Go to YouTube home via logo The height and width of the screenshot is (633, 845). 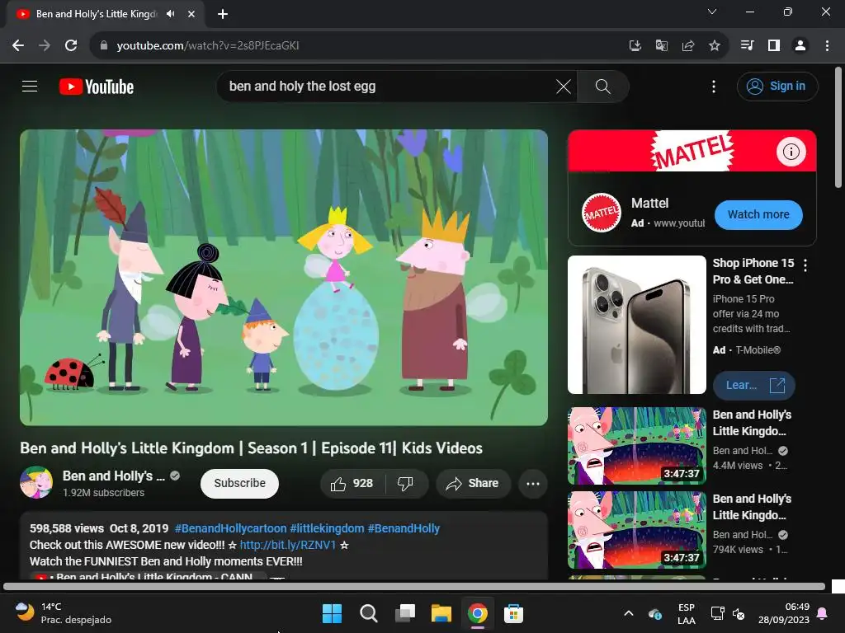tap(97, 87)
